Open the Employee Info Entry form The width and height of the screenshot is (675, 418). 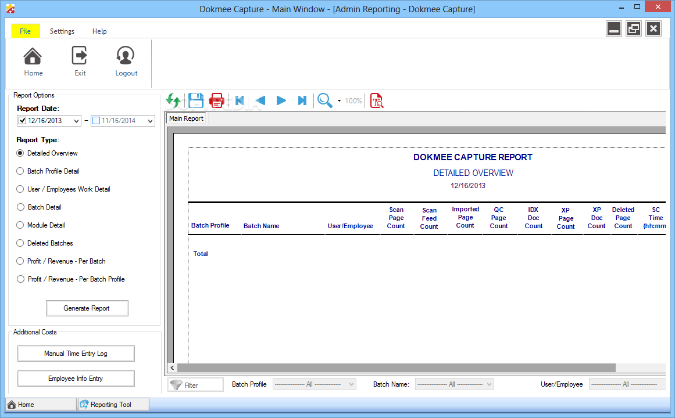pos(76,379)
